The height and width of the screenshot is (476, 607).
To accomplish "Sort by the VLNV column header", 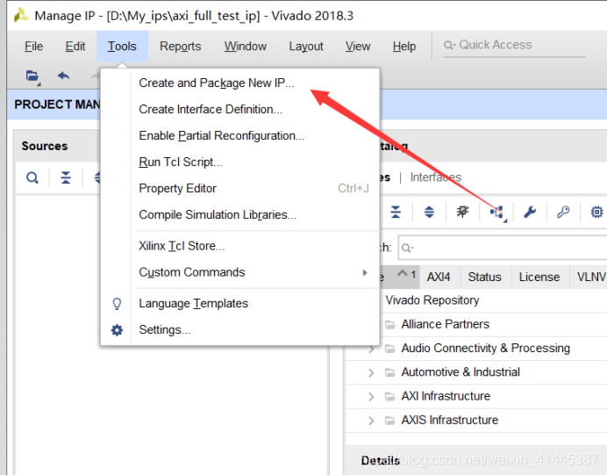I will 589,278.
